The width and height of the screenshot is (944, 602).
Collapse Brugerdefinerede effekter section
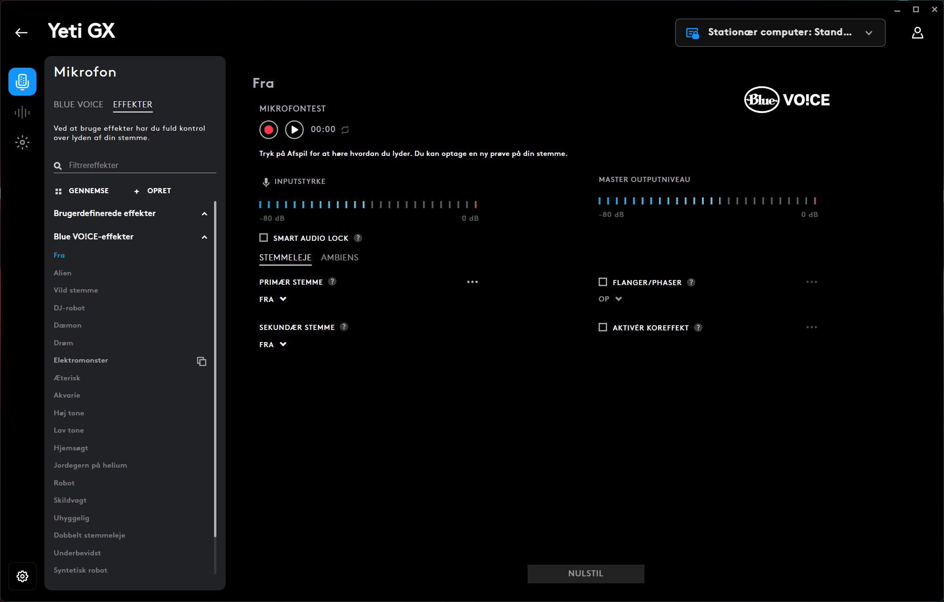204,214
